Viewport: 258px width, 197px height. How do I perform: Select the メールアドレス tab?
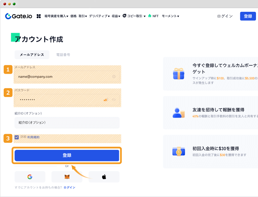(x=32, y=55)
